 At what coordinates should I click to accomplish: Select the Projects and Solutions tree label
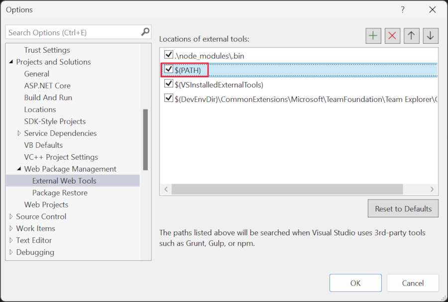[53, 62]
